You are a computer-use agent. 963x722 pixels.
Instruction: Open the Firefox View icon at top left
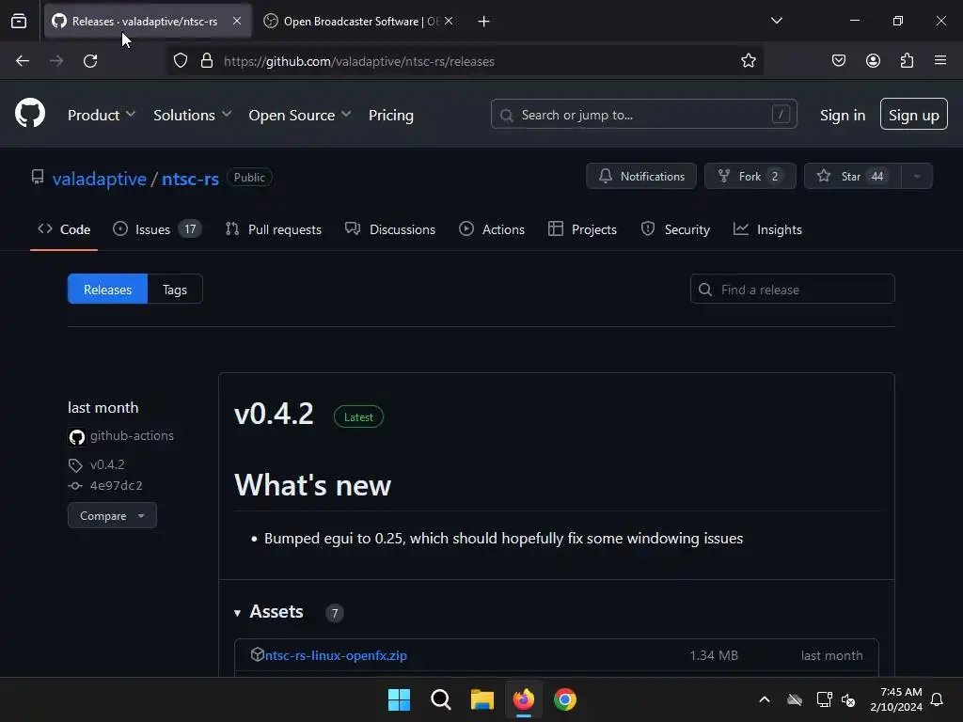(x=19, y=22)
